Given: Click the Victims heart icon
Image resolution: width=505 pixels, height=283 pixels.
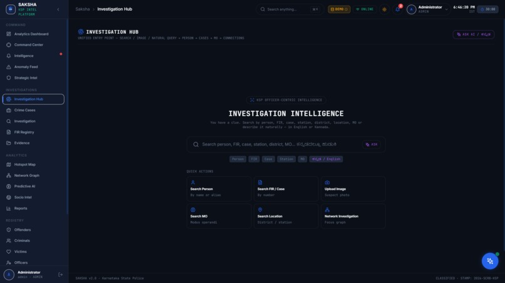Looking at the screenshot, I should click(x=9, y=252).
